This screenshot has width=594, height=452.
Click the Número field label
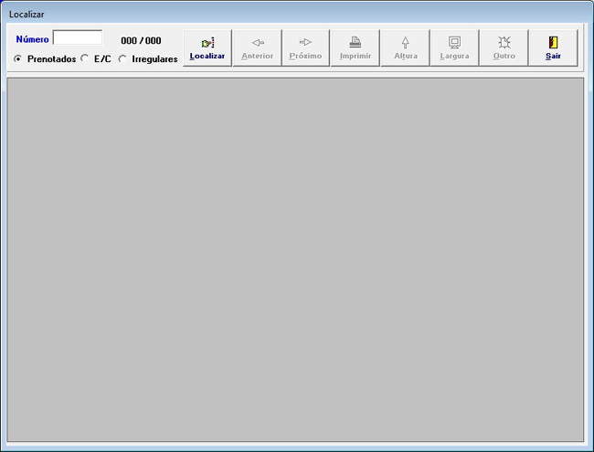(32, 39)
